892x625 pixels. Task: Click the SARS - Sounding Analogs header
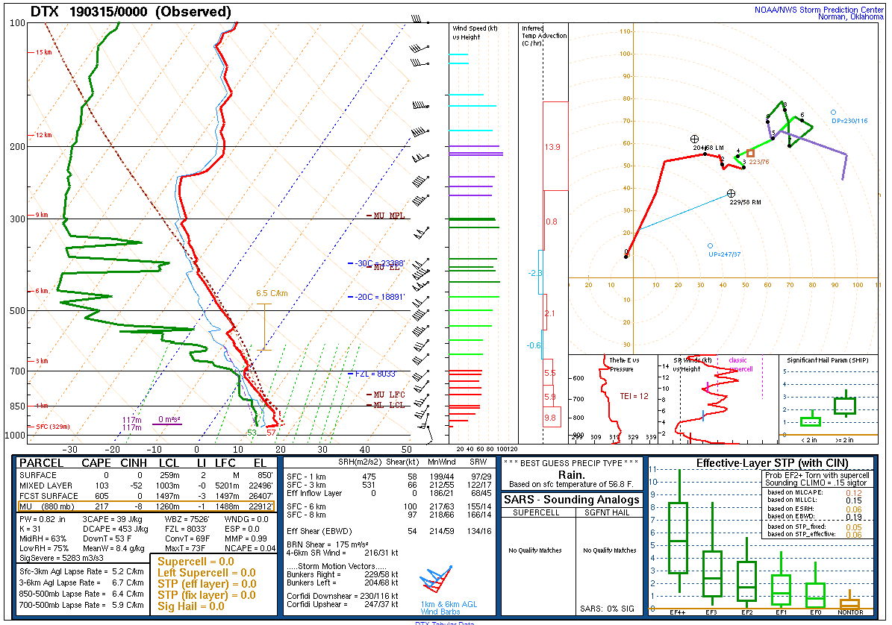click(572, 500)
